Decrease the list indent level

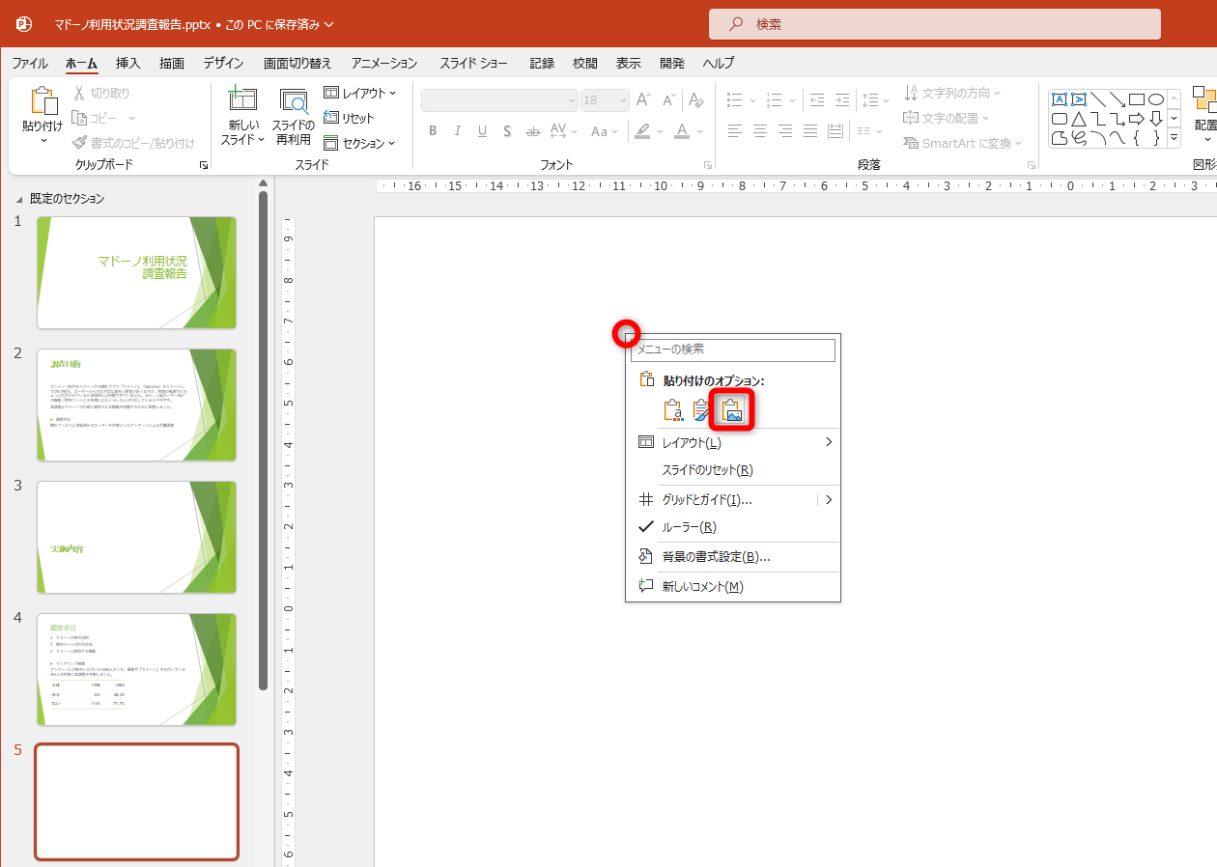[x=817, y=100]
